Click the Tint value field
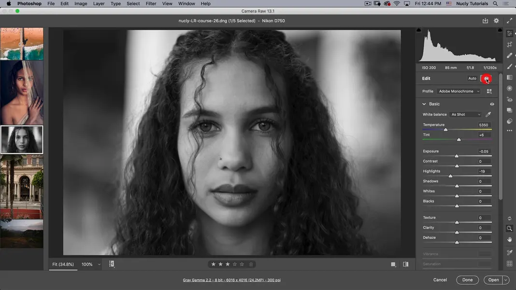The height and width of the screenshot is (290, 516). (484, 135)
